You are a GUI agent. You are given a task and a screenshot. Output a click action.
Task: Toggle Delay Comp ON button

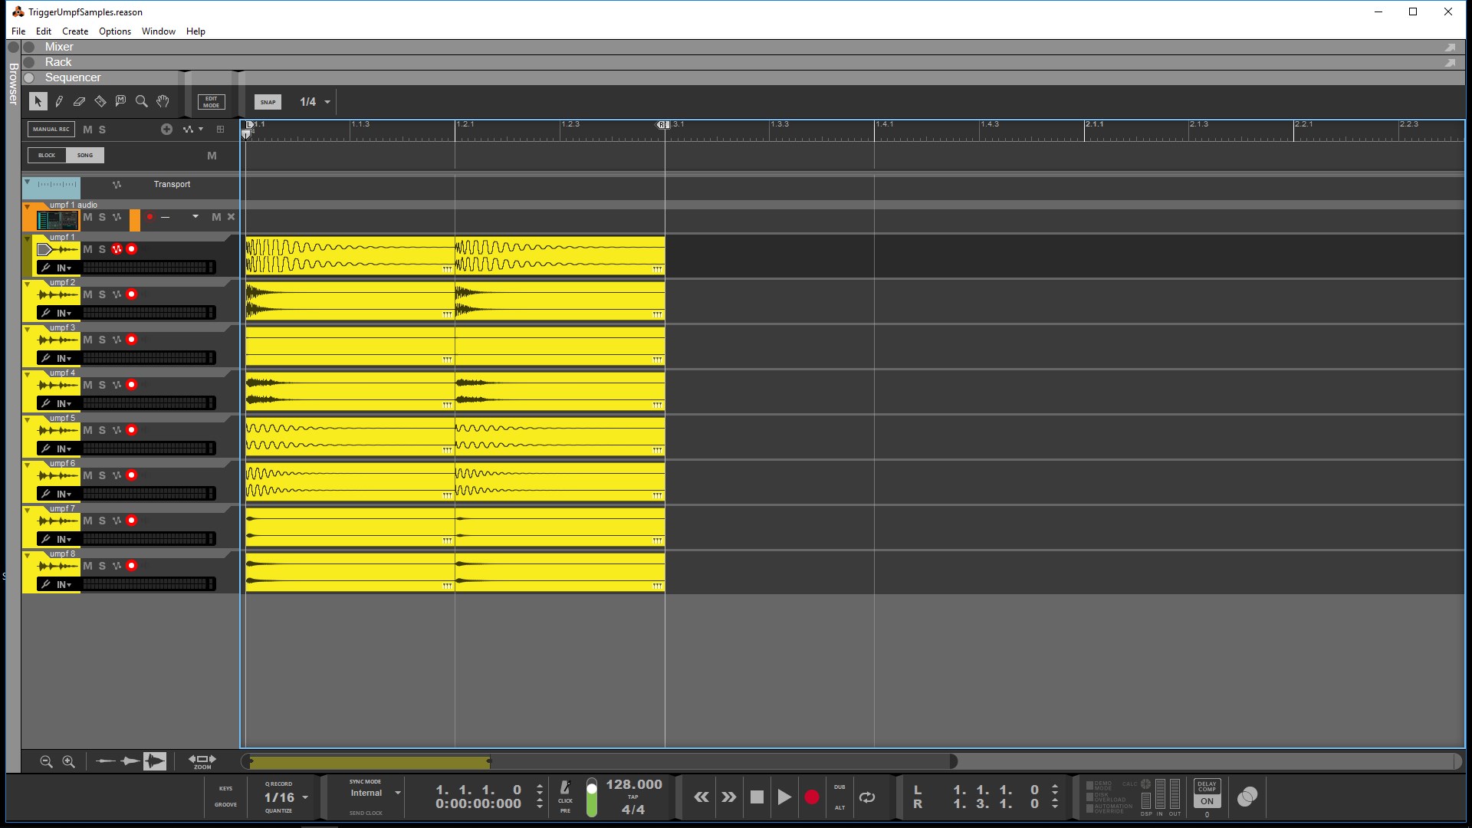(x=1207, y=801)
